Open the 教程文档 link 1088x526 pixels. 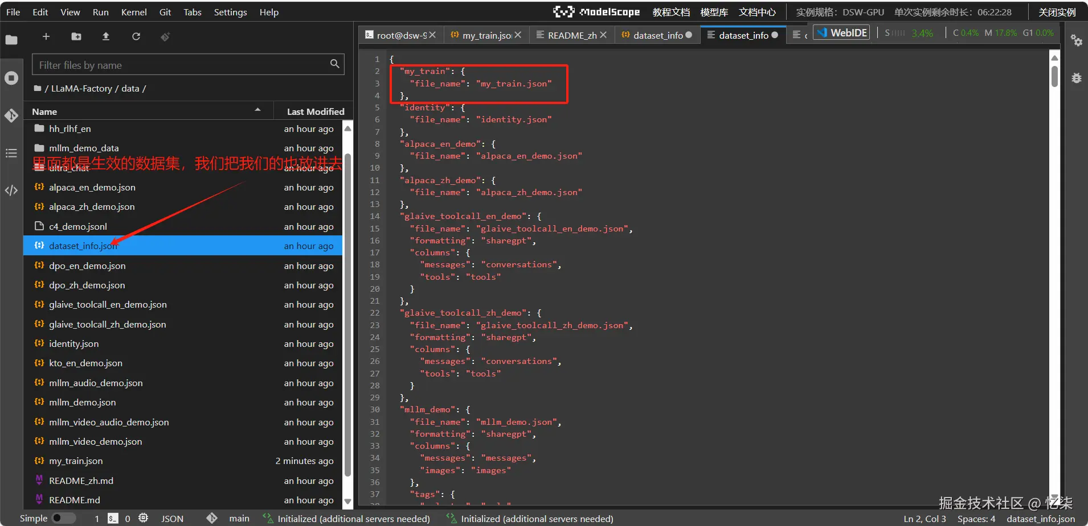pyautogui.click(x=671, y=12)
